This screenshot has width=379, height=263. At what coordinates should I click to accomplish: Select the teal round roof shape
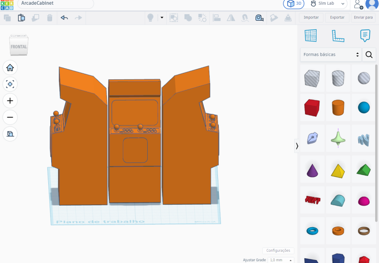338,200
